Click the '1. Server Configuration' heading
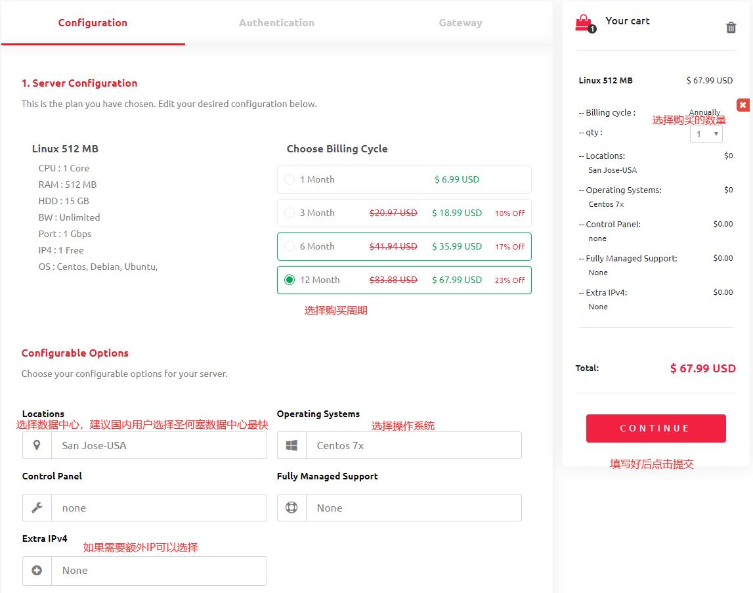Screen dimensions: 753x593 click(x=79, y=83)
